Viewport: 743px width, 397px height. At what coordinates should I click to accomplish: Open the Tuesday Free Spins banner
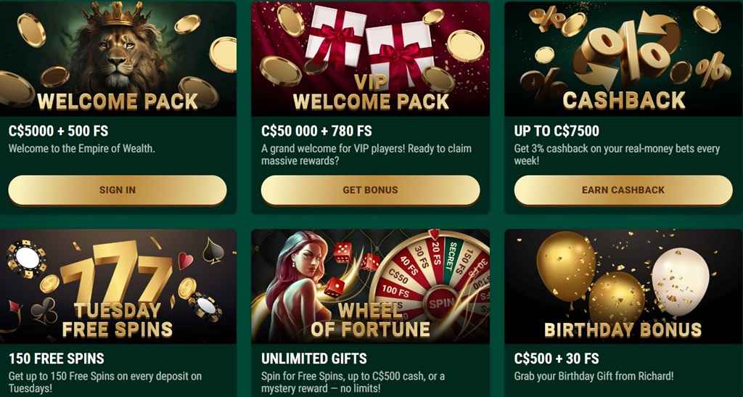118,287
